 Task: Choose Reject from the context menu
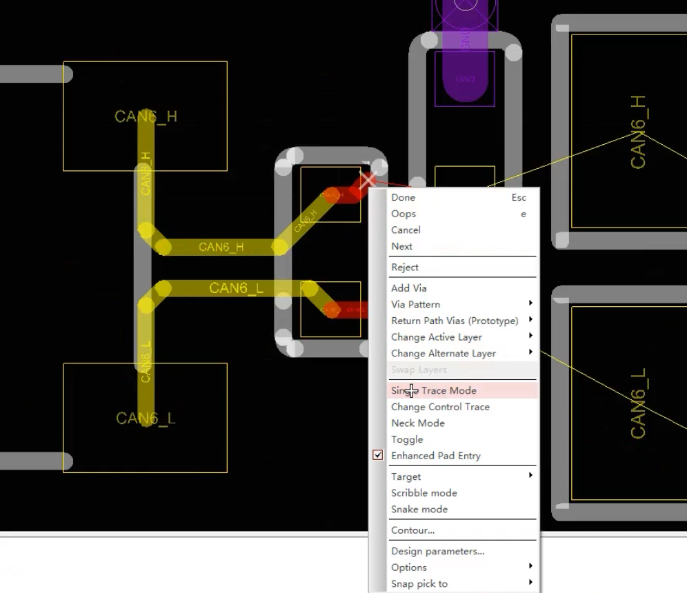(462, 267)
